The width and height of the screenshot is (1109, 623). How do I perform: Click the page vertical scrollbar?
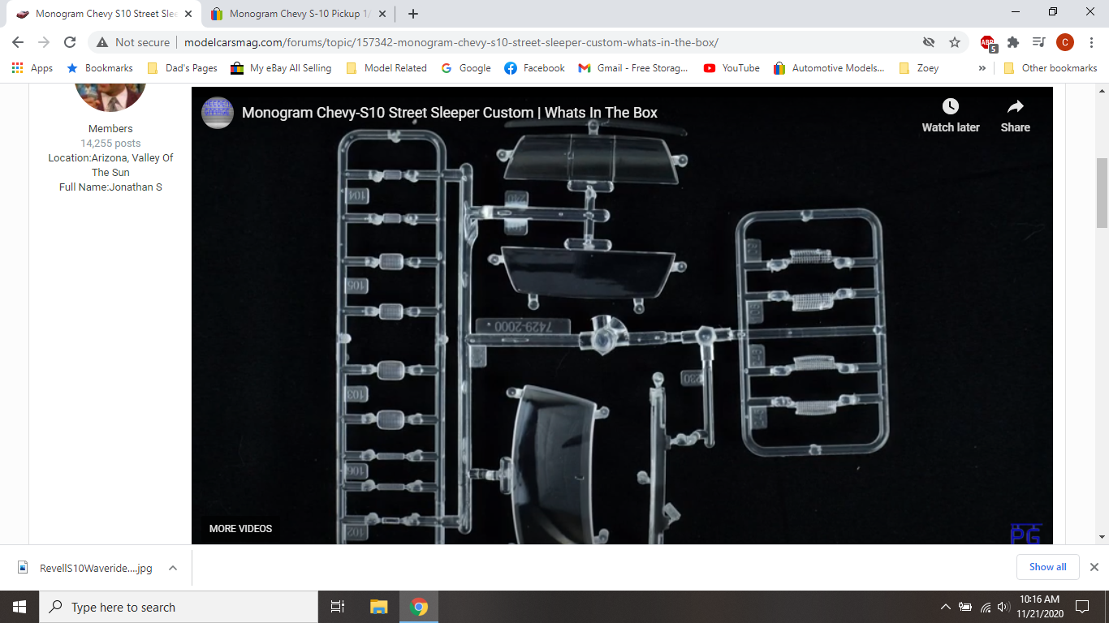[x=1102, y=193]
